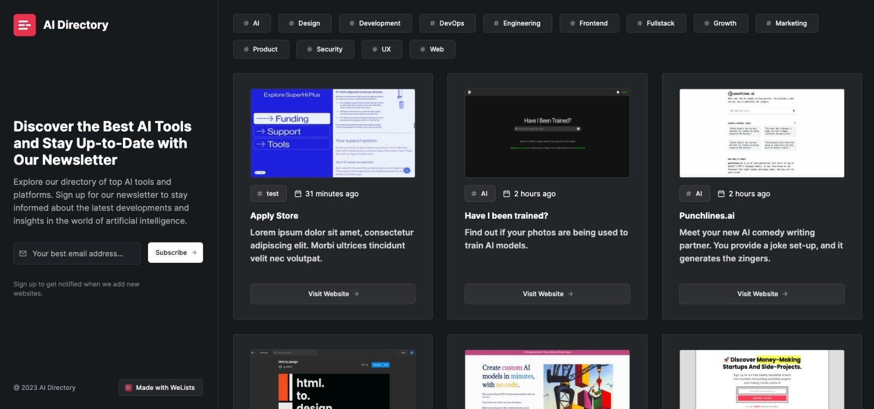
Task: Filter by the Security tag
Action: (326, 49)
